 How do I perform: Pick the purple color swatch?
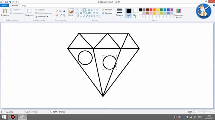click(x=172, y=10)
